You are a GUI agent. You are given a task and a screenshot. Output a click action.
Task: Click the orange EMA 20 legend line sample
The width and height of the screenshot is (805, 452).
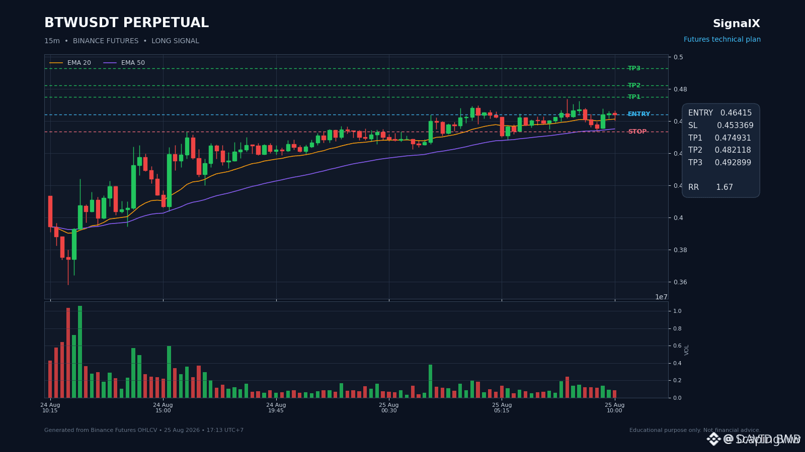56,63
